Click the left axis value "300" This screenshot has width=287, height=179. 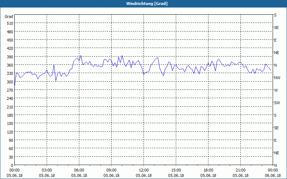pyautogui.click(x=10, y=82)
